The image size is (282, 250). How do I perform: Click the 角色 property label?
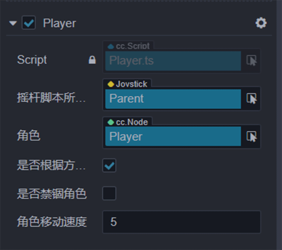tap(29, 136)
